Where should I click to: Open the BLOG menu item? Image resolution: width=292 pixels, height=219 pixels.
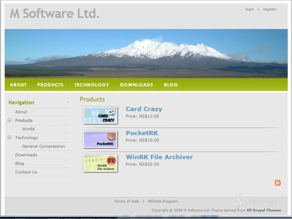[171, 85]
